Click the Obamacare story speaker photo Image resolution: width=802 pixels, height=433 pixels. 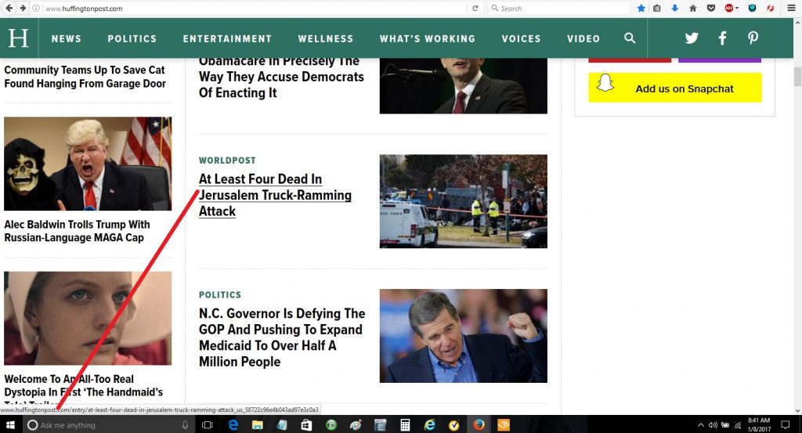point(464,85)
